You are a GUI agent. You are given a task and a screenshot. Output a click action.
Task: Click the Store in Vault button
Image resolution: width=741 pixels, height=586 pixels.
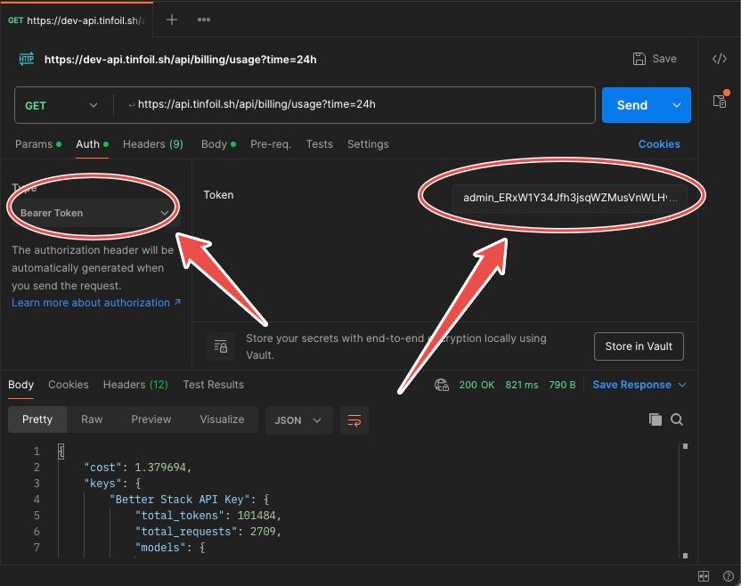pos(639,346)
